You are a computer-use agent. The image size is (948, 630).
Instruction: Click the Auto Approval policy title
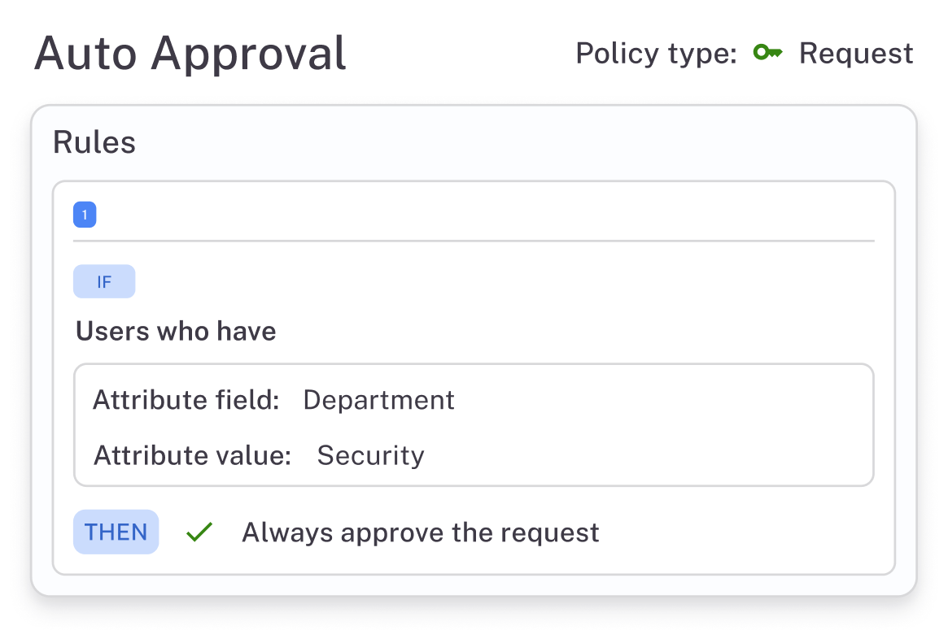[190, 54]
